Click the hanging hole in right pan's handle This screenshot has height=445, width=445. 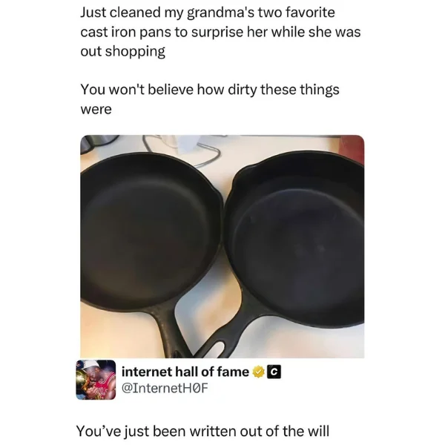(217, 348)
